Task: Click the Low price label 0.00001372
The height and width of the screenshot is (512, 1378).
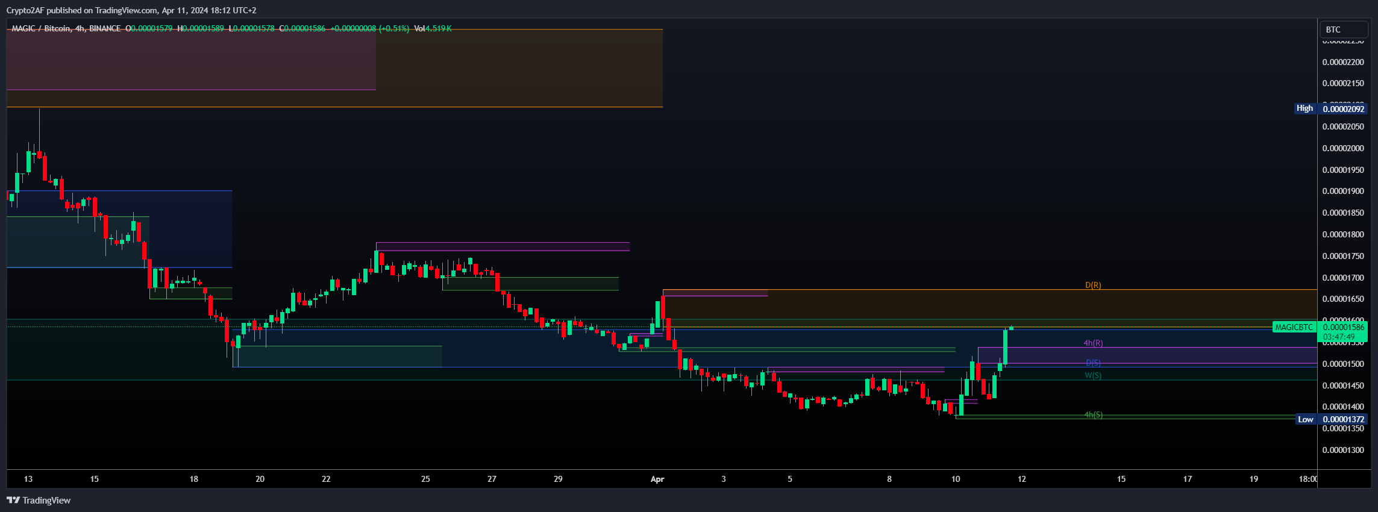Action: [1343, 419]
